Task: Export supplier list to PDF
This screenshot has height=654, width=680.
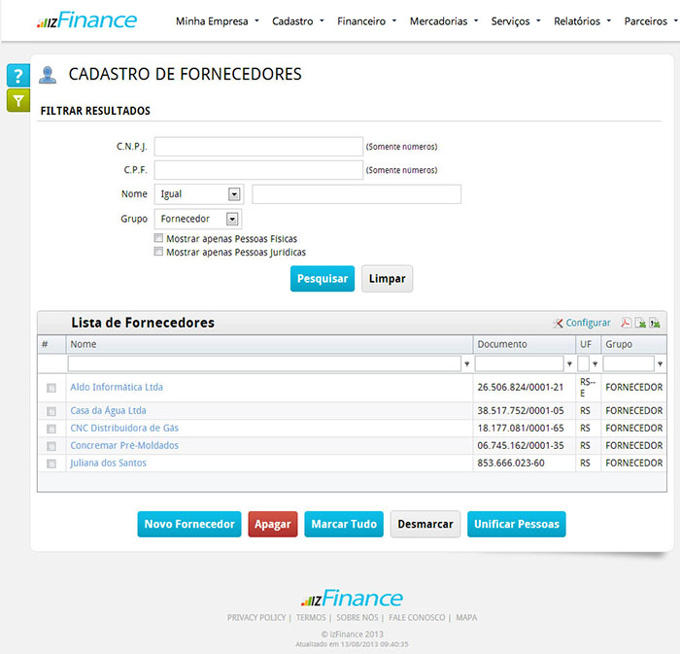Action: click(x=626, y=323)
